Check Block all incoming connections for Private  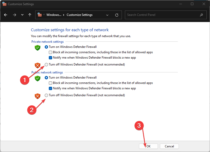pyautogui.click(x=51, y=52)
